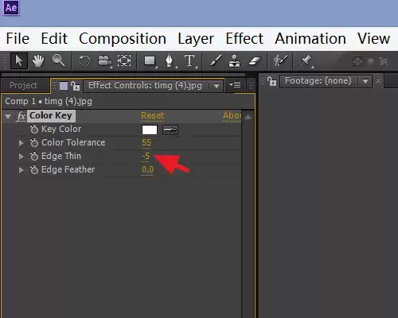398x318 pixels.
Task: Select the Rotation tool
Action: tap(84, 61)
